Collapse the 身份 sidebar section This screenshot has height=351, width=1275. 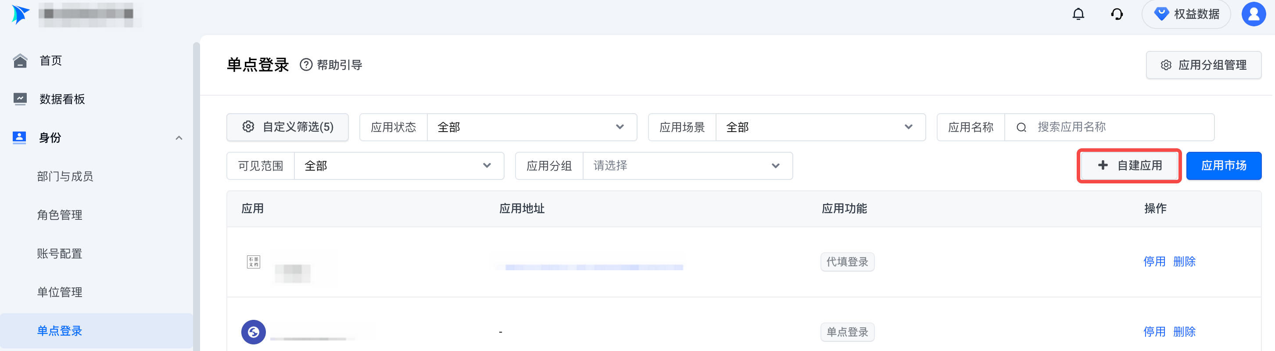[x=179, y=138]
